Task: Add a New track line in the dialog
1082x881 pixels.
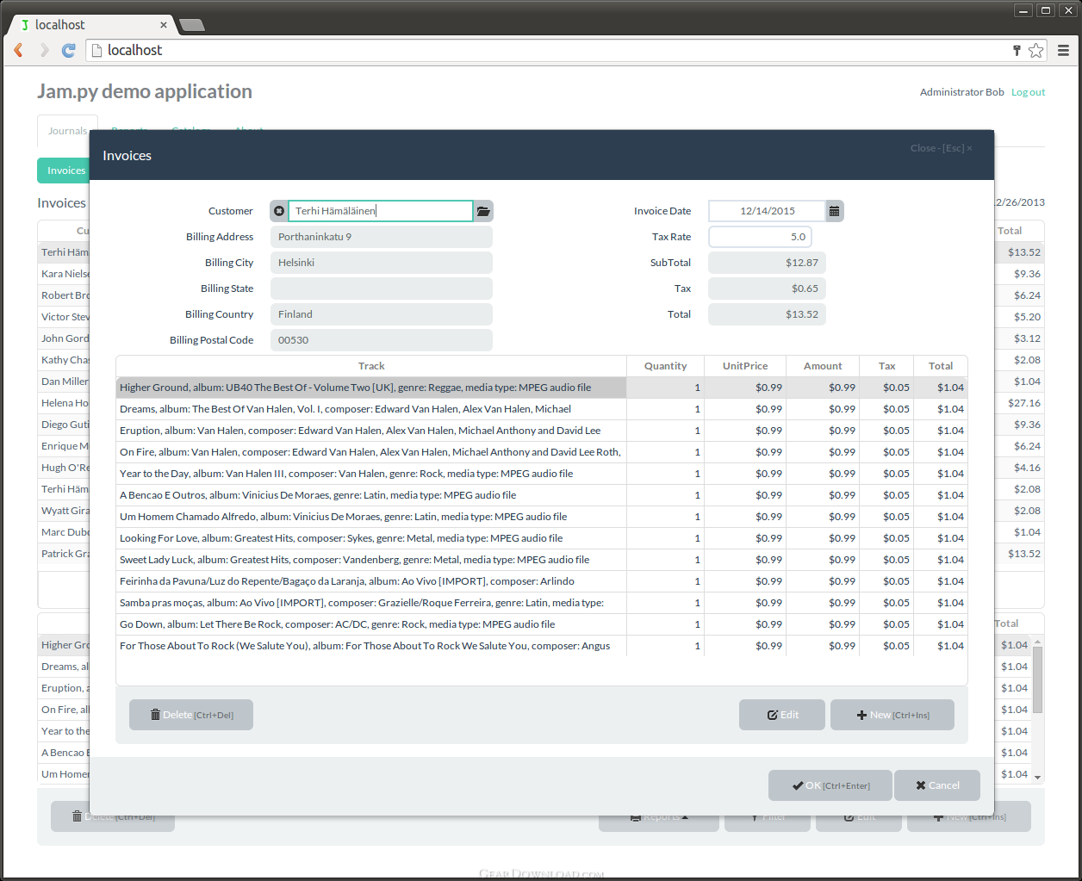Action: [892, 715]
